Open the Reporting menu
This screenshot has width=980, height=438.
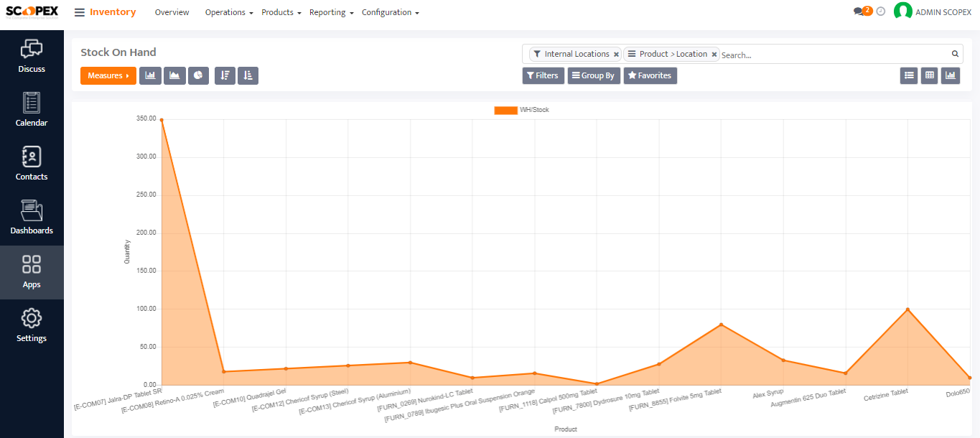(x=332, y=12)
